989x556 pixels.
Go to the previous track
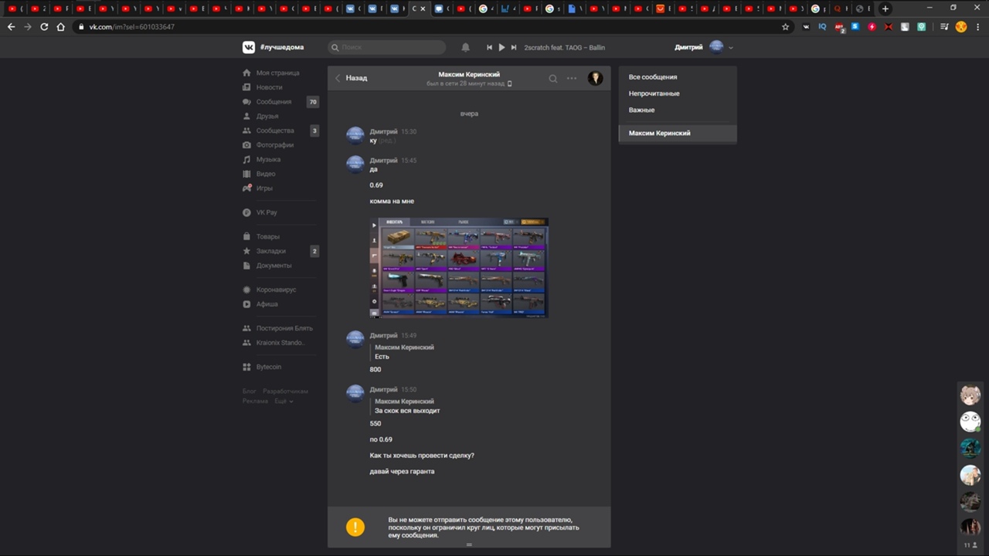(x=489, y=47)
